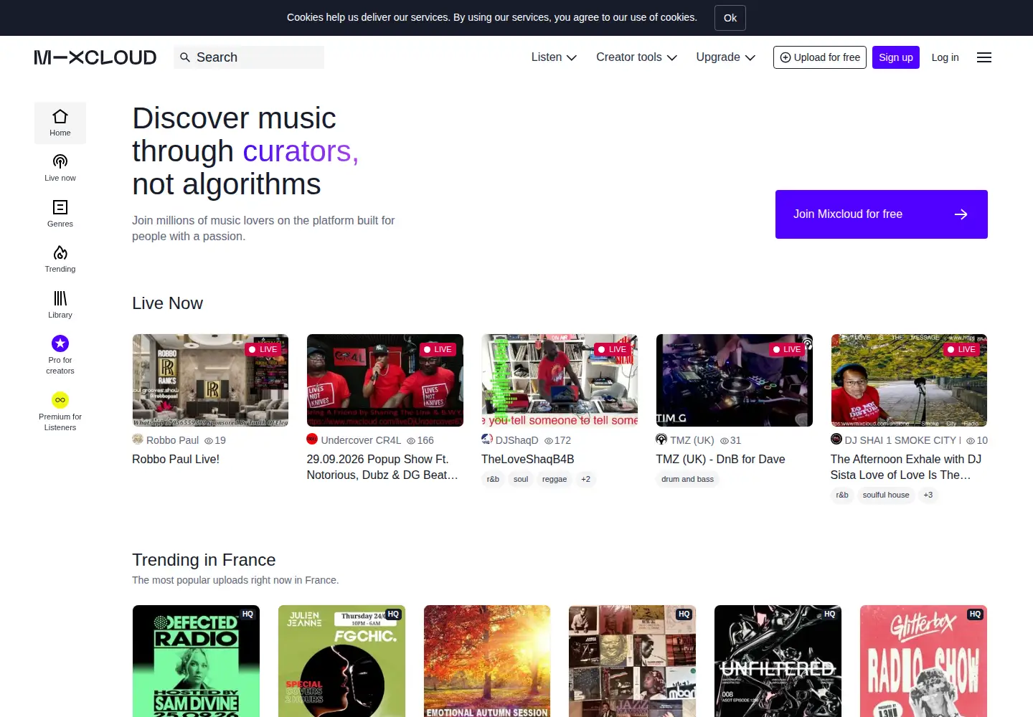Click the Mixcloud logo

click(95, 57)
